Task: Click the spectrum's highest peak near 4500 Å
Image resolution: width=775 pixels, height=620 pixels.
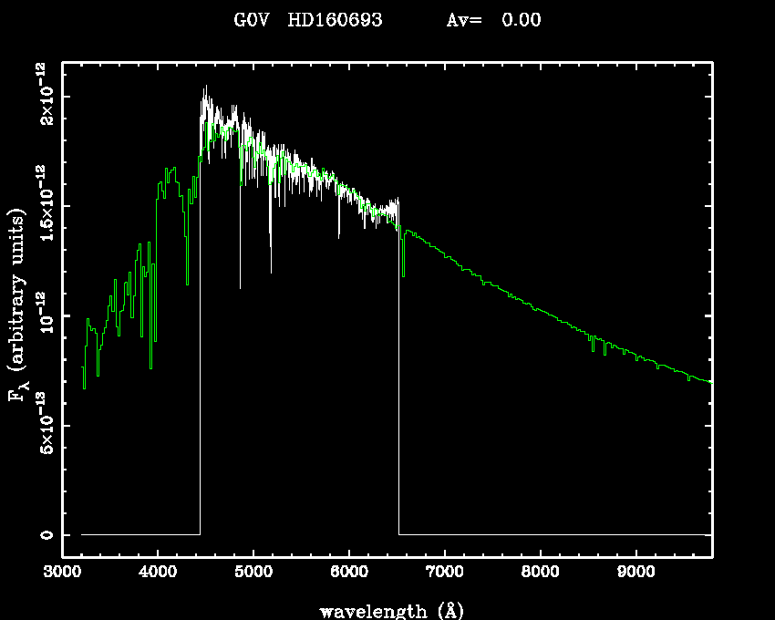Action: coord(206,88)
